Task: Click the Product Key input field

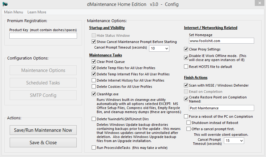Action: [x=43, y=36]
